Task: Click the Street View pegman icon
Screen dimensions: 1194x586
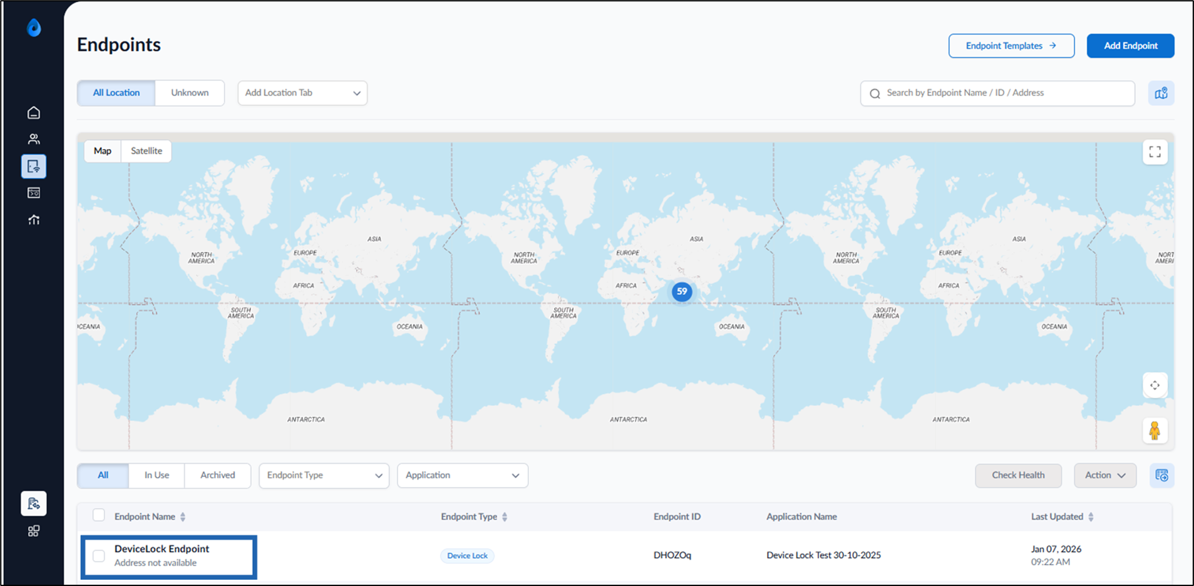Action: click(x=1155, y=431)
